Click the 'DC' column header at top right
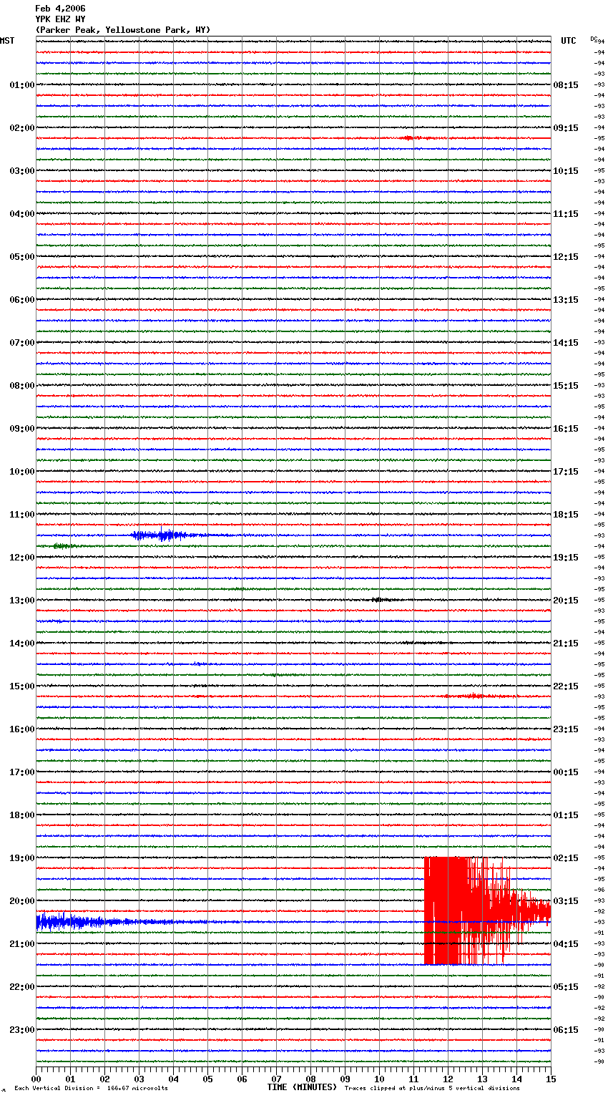 pyautogui.click(x=594, y=39)
